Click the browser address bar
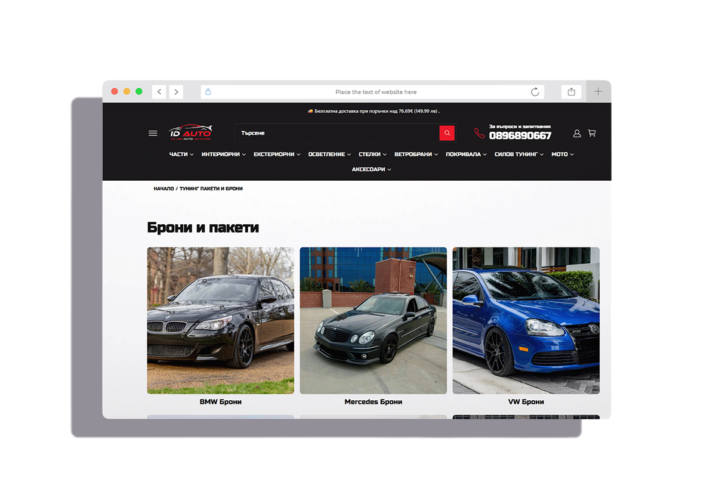 coord(372,92)
